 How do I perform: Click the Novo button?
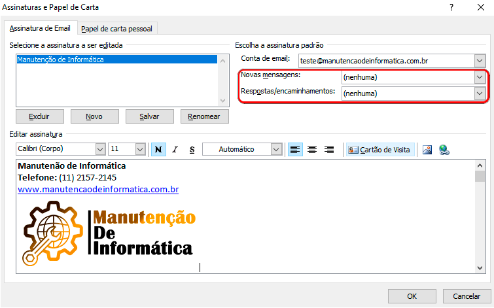pyautogui.click(x=94, y=116)
